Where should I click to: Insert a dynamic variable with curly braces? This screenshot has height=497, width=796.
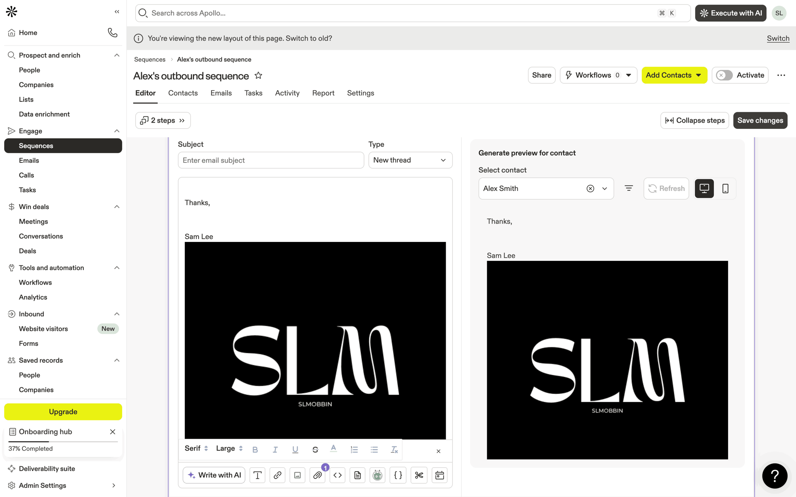(398, 475)
